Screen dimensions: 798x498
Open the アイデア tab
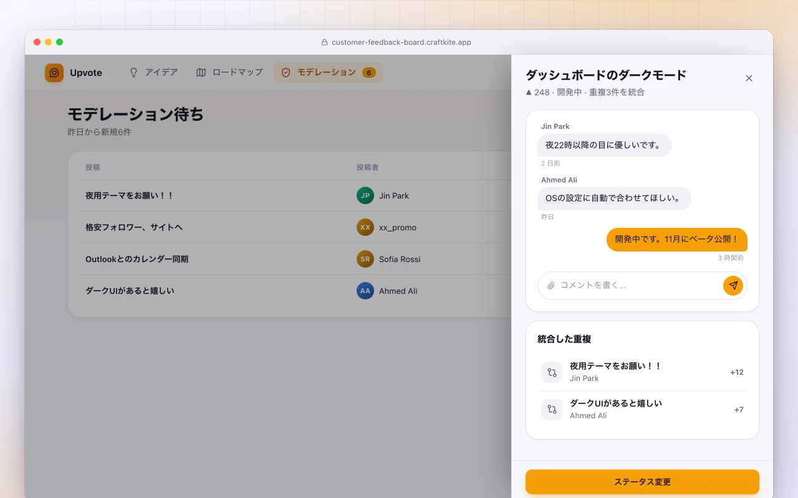pyautogui.click(x=153, y=73)
